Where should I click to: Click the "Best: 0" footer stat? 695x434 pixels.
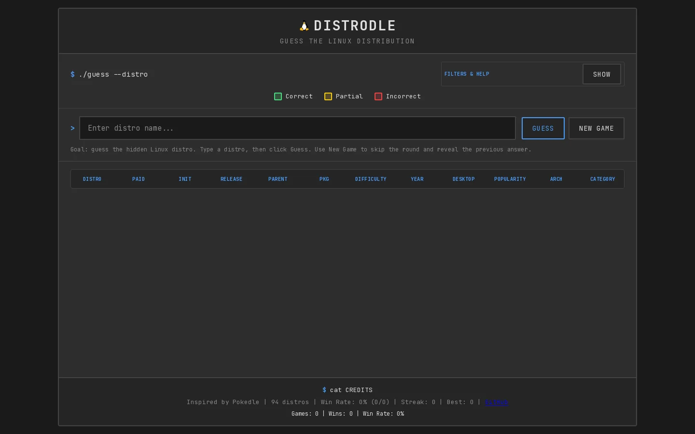tap(460, 402)
